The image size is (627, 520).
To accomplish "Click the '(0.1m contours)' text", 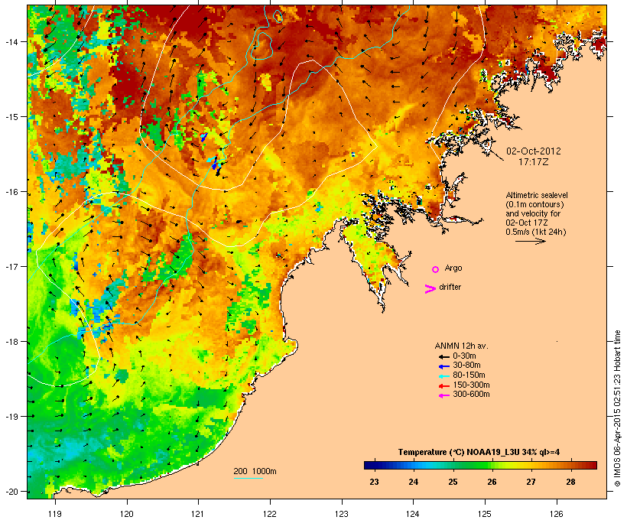I will pos(534,204).
